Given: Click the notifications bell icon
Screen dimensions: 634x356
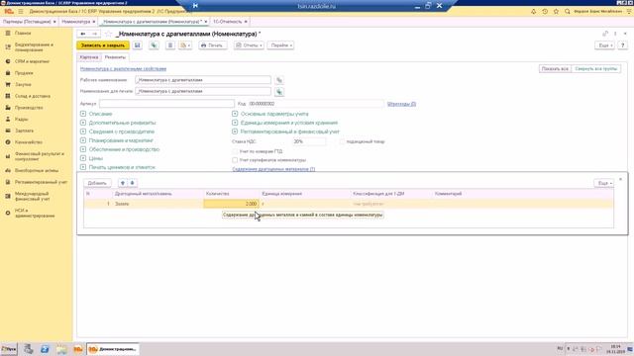Looking at the screenshot, I should click(x=533, y=12).
